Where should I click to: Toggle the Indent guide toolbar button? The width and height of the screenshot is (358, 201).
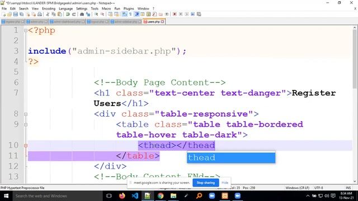[136, 14]
